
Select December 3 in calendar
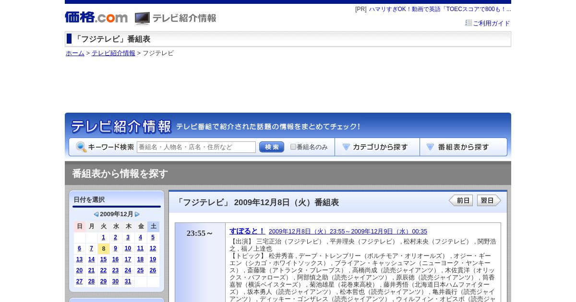[128, 237]
